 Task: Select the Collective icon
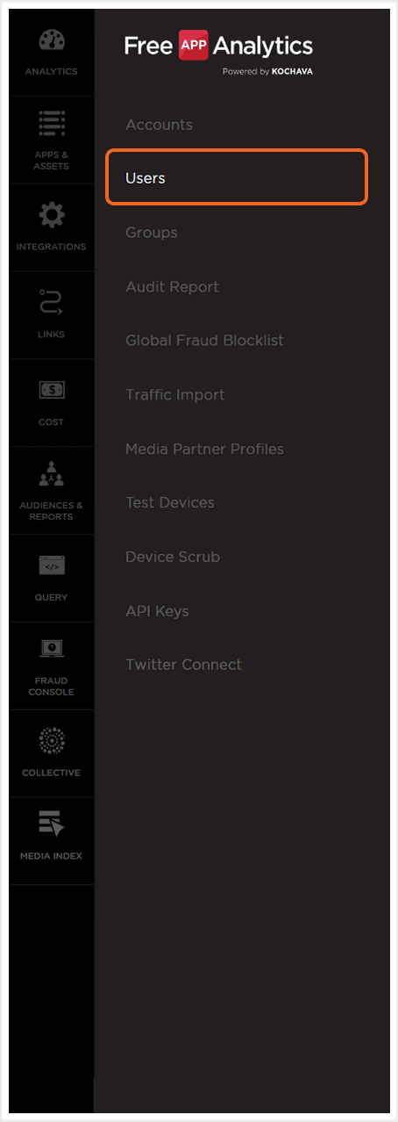[51, 742]
